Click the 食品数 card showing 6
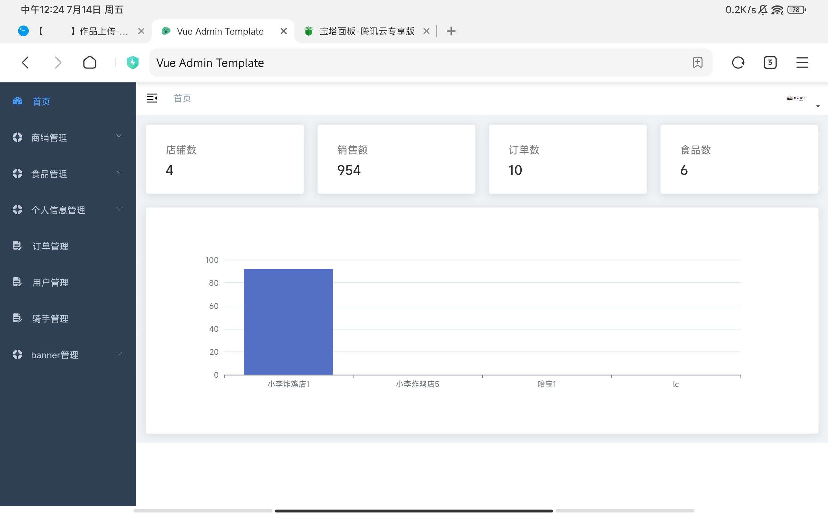The height and width of the screenshot is (517, 828). (739, 159)
